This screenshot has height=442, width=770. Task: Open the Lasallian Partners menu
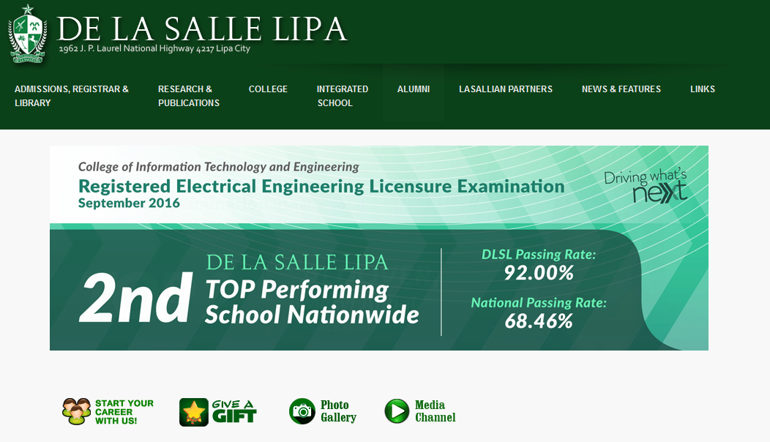[x=506, y=89]
